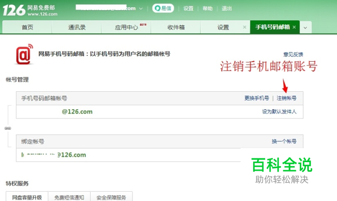Click the 特权服务 section heading
The height and width of the screenshot is (201, 337).
(17, 184)
